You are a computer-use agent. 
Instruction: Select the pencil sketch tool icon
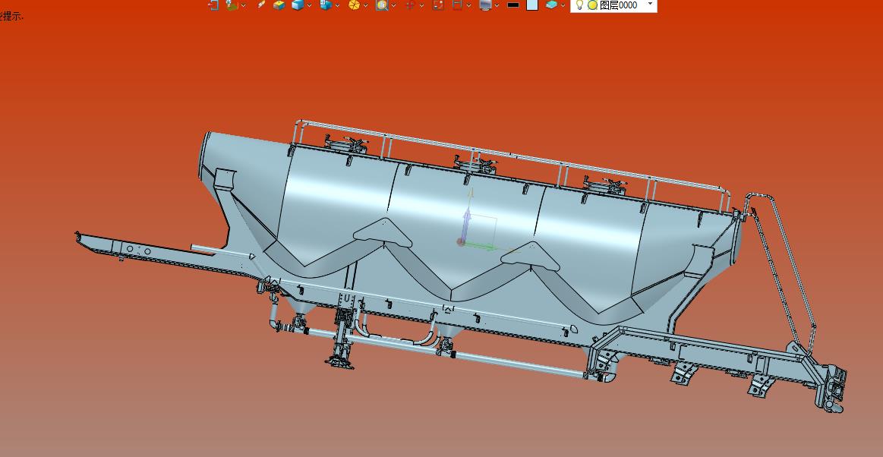(260, 5)
